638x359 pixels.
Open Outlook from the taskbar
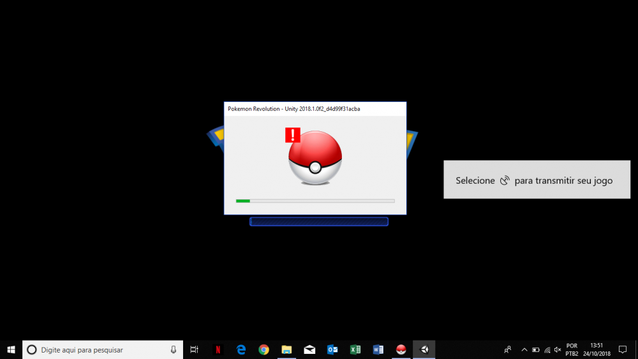(x=332, y=349)
